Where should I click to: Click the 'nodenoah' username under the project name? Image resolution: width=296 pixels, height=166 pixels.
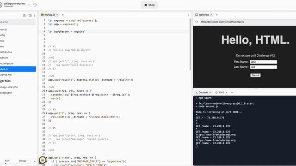coord(8,6)
